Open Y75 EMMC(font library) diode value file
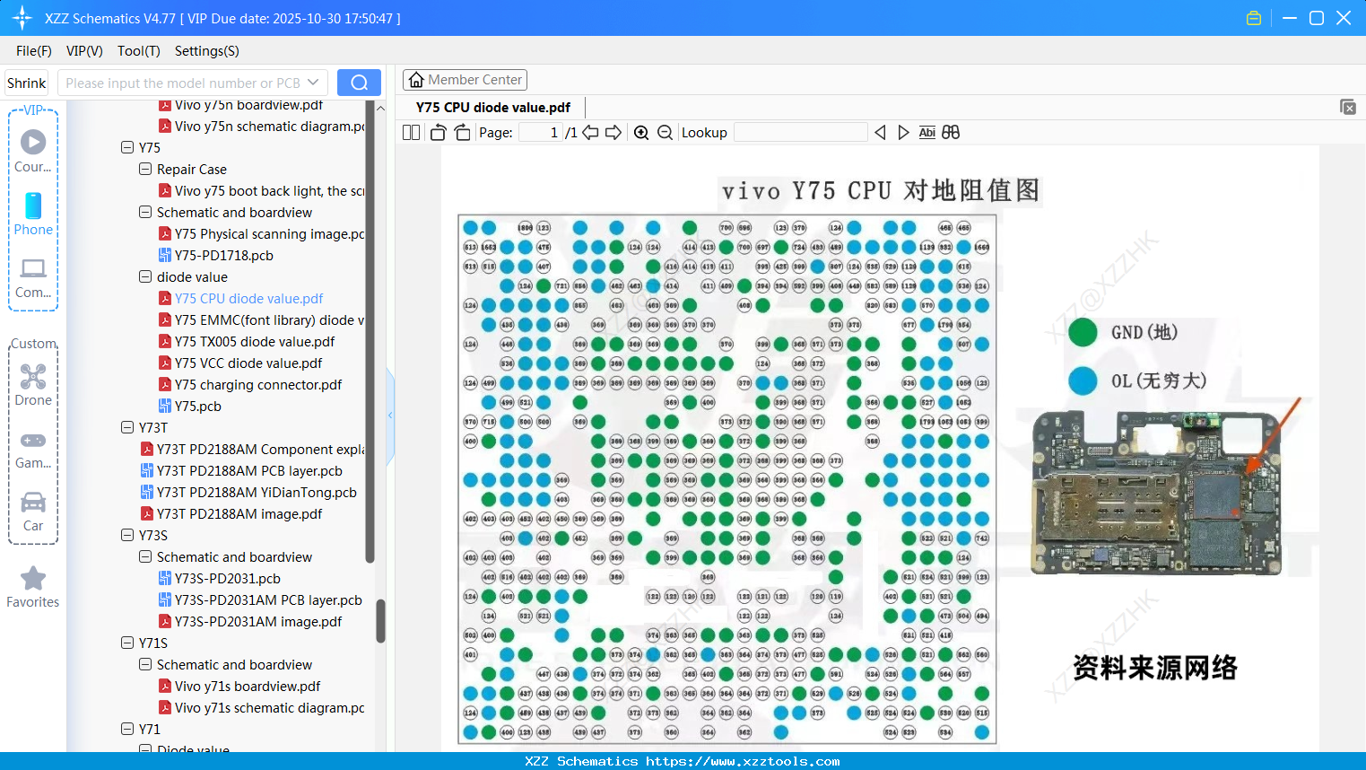1366x770 pixels. [261, 319]
